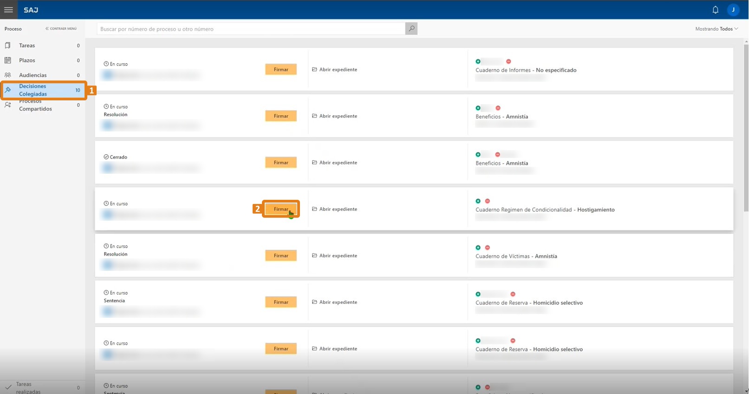This screenshot has height=394, width=749.
Task: Click green plus on Cuaderno de Víctimas row
Action: coord(478,248)
